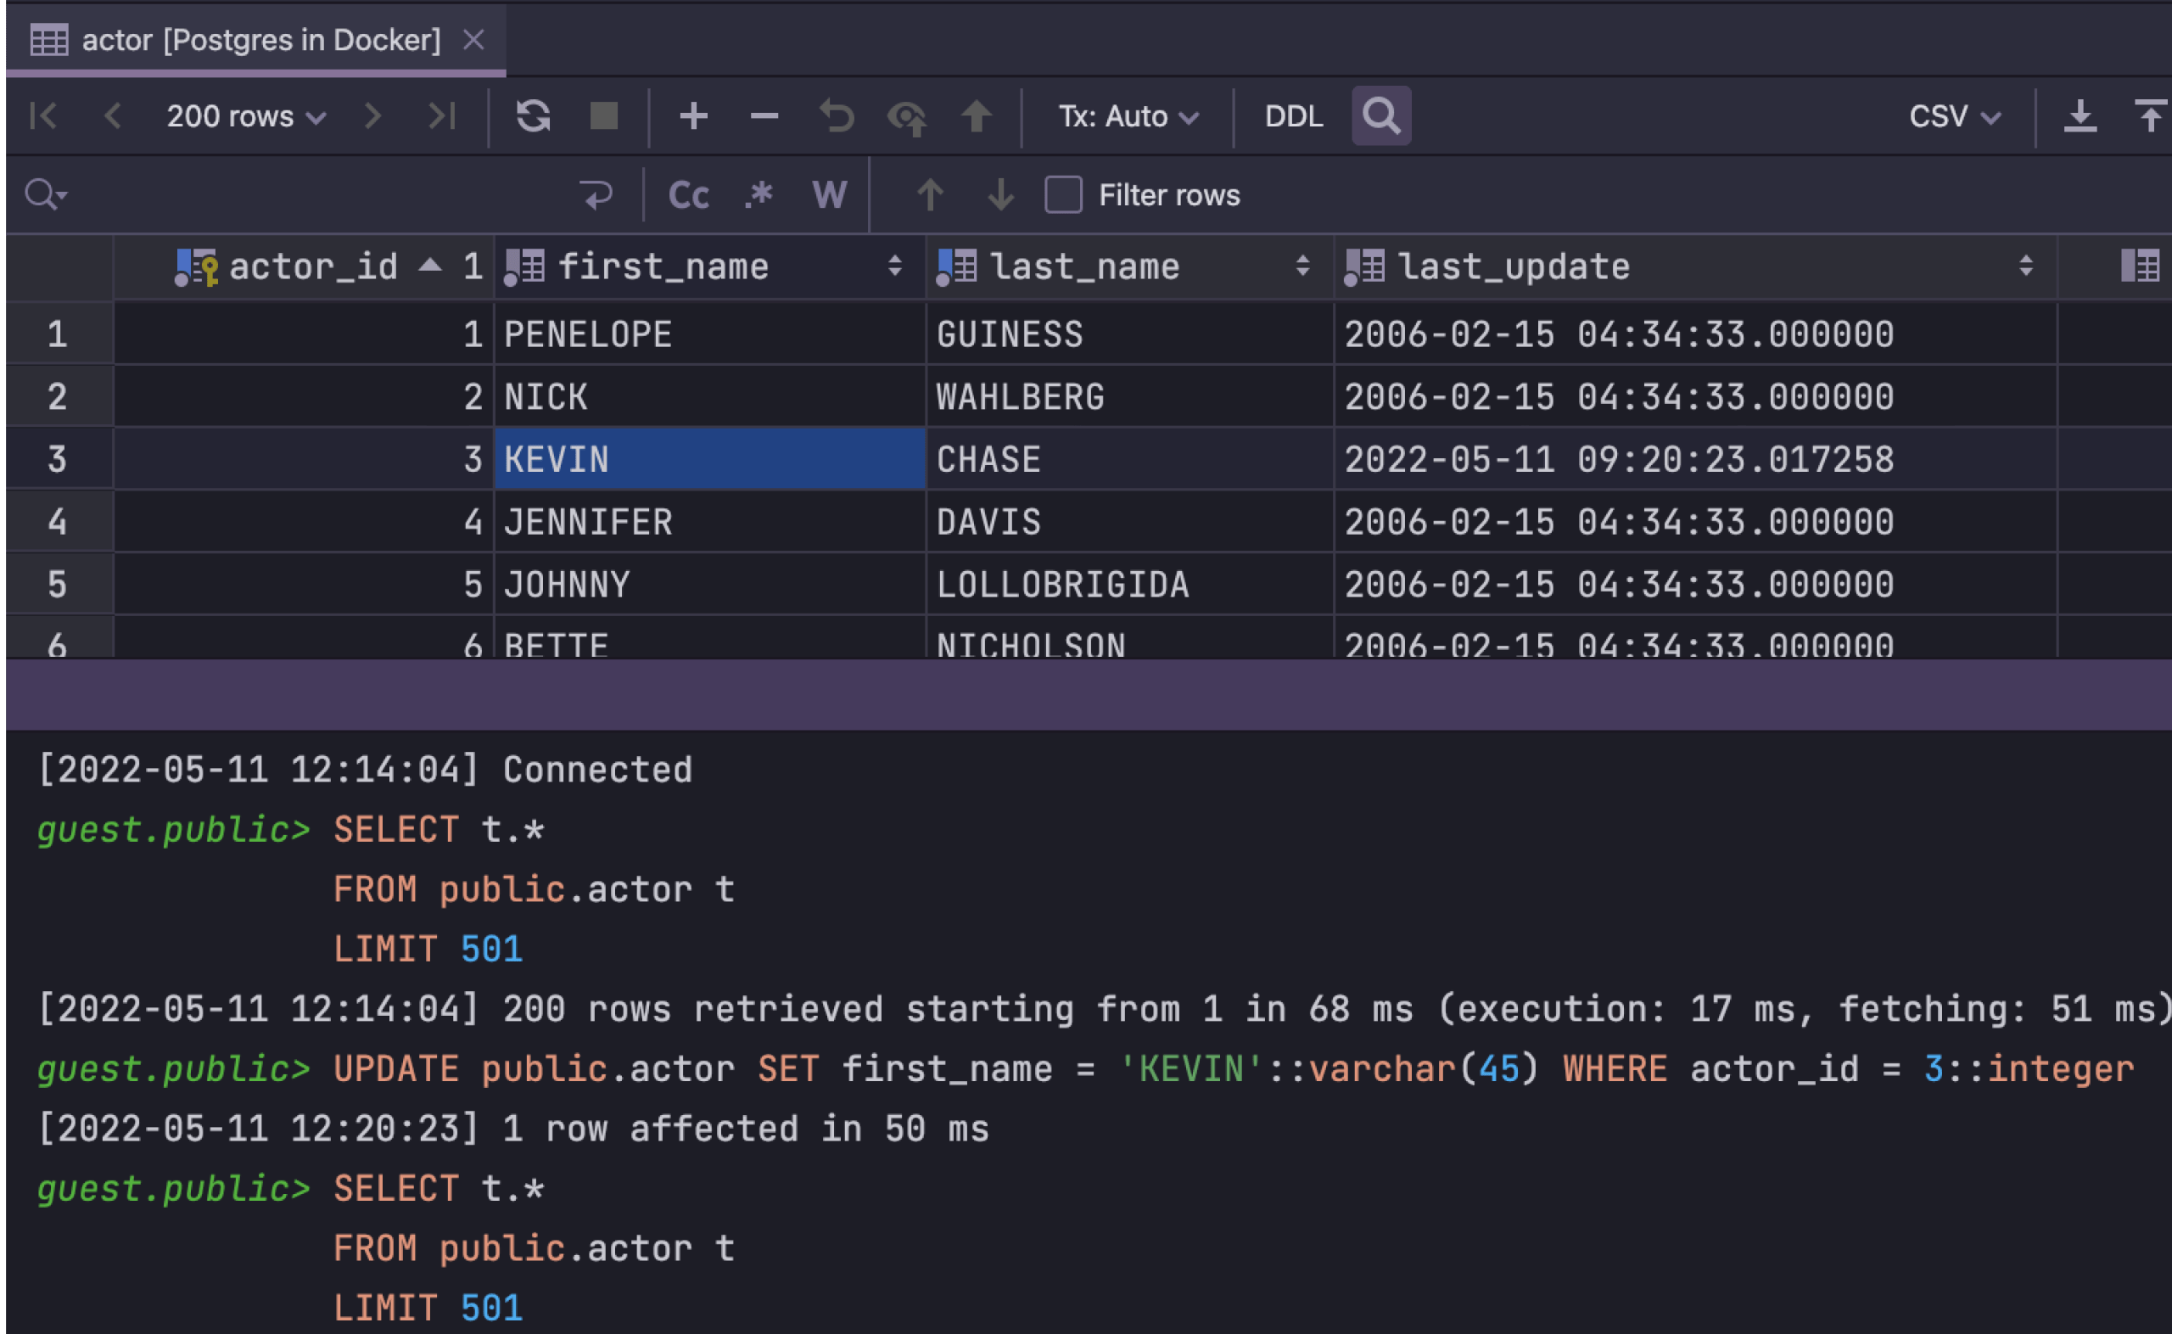2172x1334 pixels.
Task: Click sort arrows on last_update column
Action: [x=2025, y=266]
